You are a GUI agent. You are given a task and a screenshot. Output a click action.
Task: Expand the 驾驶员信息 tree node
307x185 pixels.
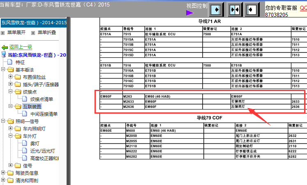3,173
